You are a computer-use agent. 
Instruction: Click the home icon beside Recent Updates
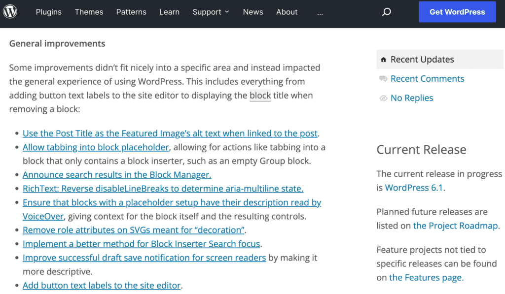tap(383, 60)
